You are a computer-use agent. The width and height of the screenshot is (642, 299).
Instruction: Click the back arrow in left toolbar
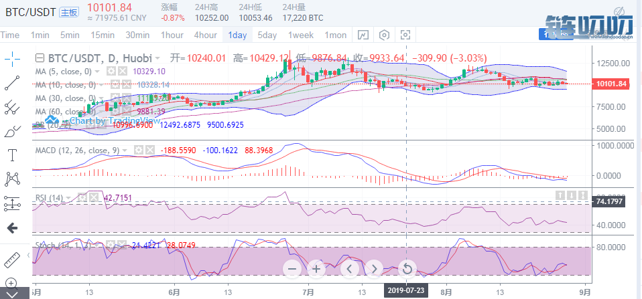pyautogui.click(x=12, y=228)
